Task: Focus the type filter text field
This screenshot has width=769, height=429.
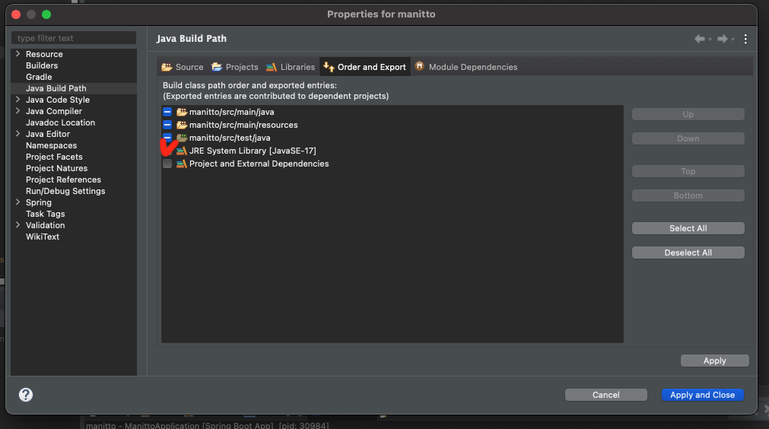Action: [74, 38]
